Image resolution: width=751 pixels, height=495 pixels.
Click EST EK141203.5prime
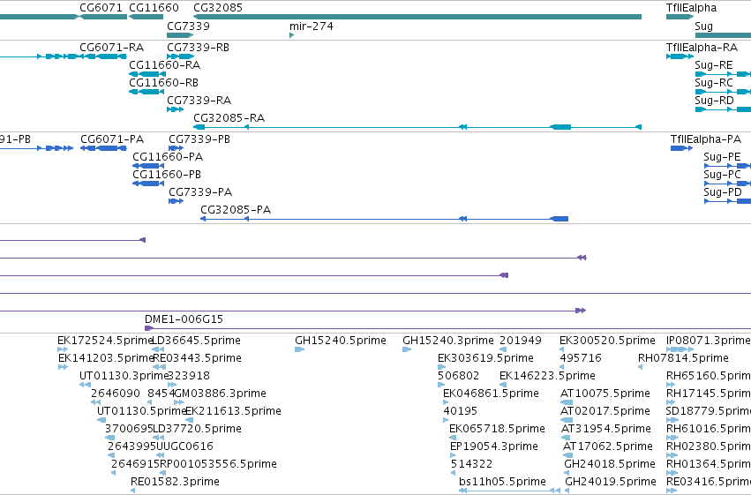point(106,358)
